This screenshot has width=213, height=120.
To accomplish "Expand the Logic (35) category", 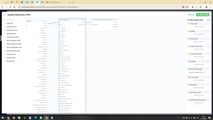I will (x=10, y=23).
